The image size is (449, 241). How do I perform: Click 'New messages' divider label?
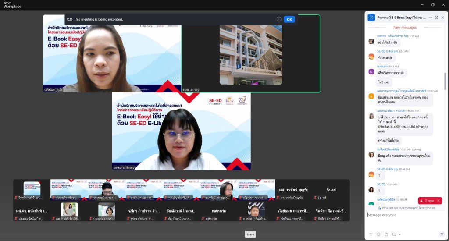pyautogui.click(x=405, y=28)
